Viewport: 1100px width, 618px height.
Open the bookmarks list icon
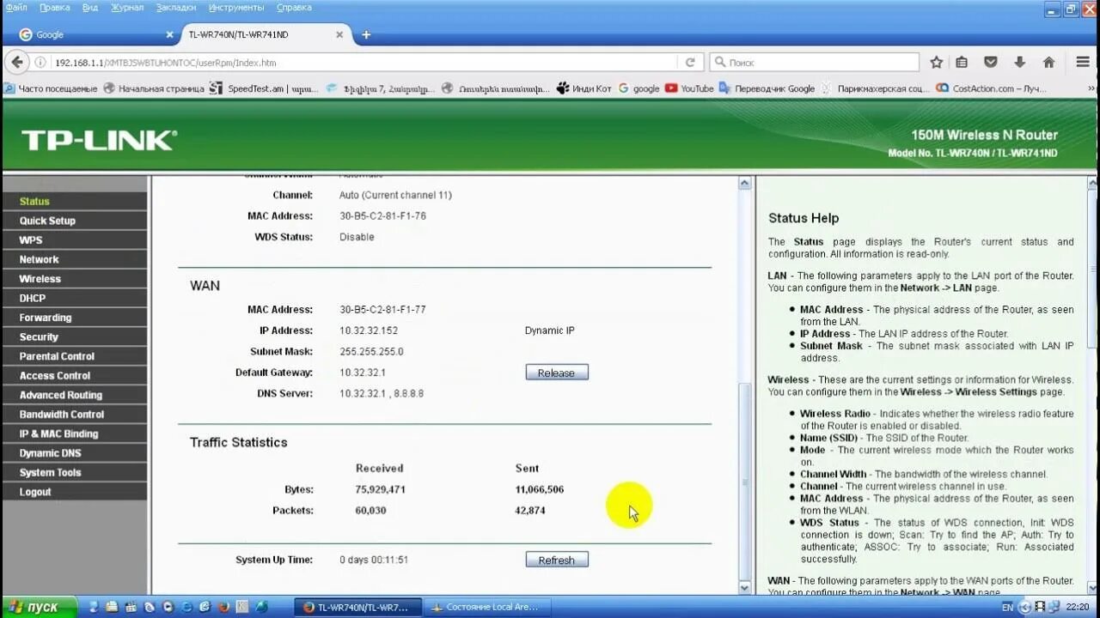[x=962, y=63]
